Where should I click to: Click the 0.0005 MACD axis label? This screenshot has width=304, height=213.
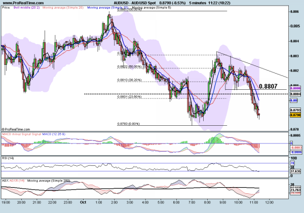(295, 135)
